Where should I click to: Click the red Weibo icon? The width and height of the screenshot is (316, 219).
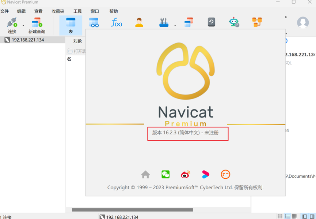click(x=186, y=174)
